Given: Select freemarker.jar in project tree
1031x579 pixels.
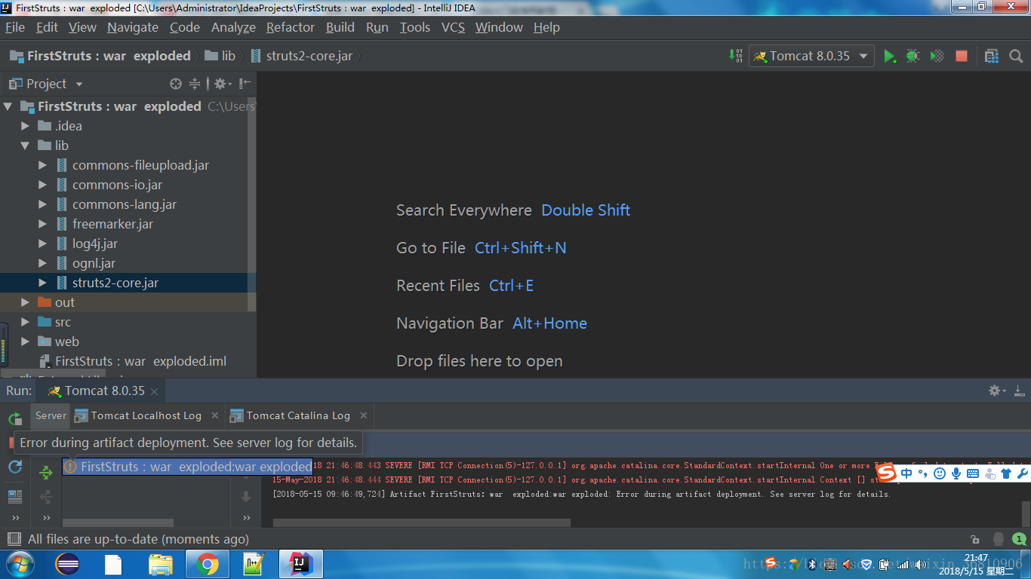Looking at the screenshot, I should click(x=112, y=224).
